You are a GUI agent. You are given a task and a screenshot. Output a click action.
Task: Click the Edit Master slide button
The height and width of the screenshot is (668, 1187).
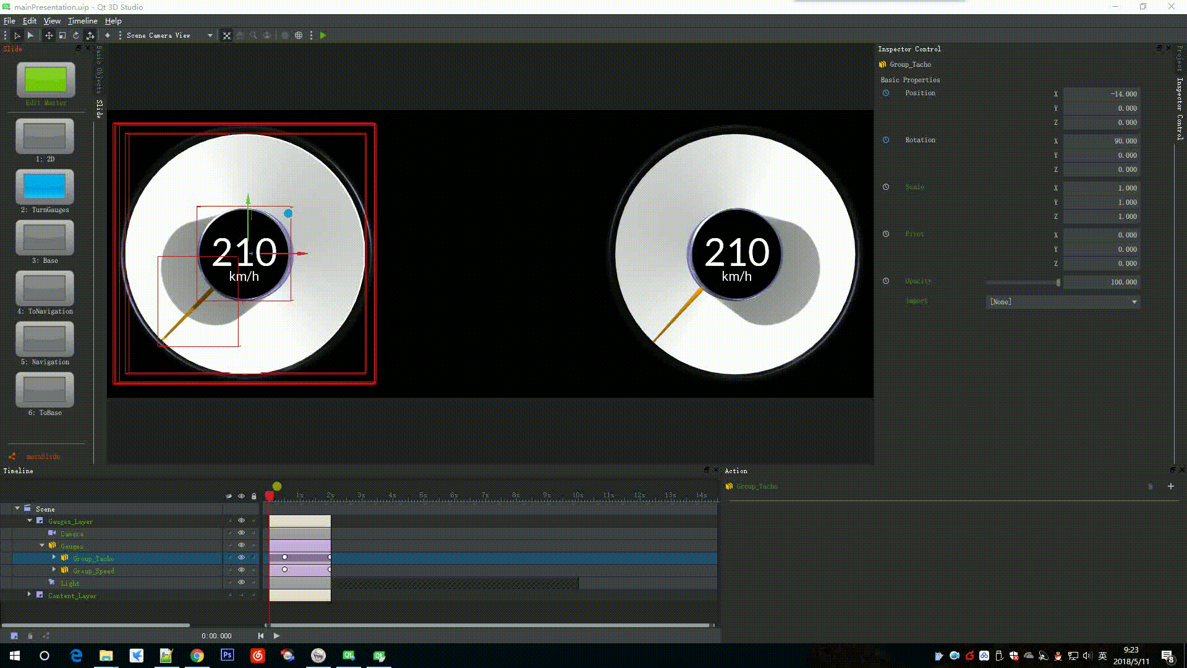(x=46, y=80)
